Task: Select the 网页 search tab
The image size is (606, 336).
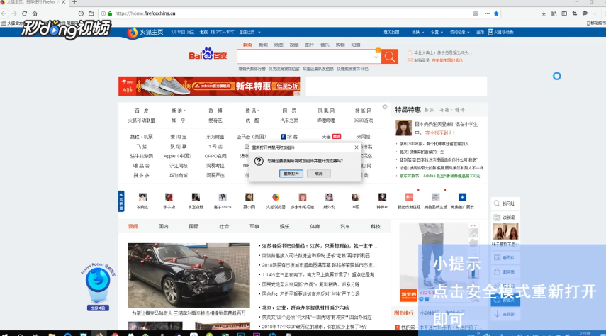Action: 248,45
